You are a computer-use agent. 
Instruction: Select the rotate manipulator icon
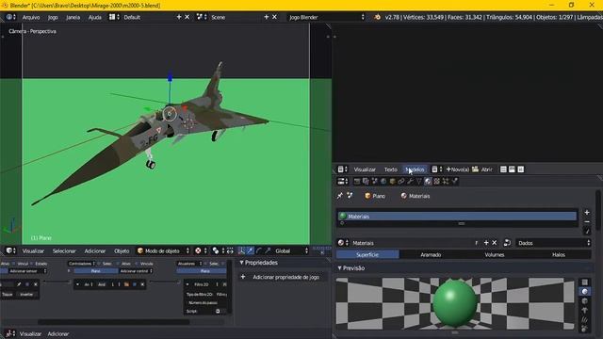259,250
